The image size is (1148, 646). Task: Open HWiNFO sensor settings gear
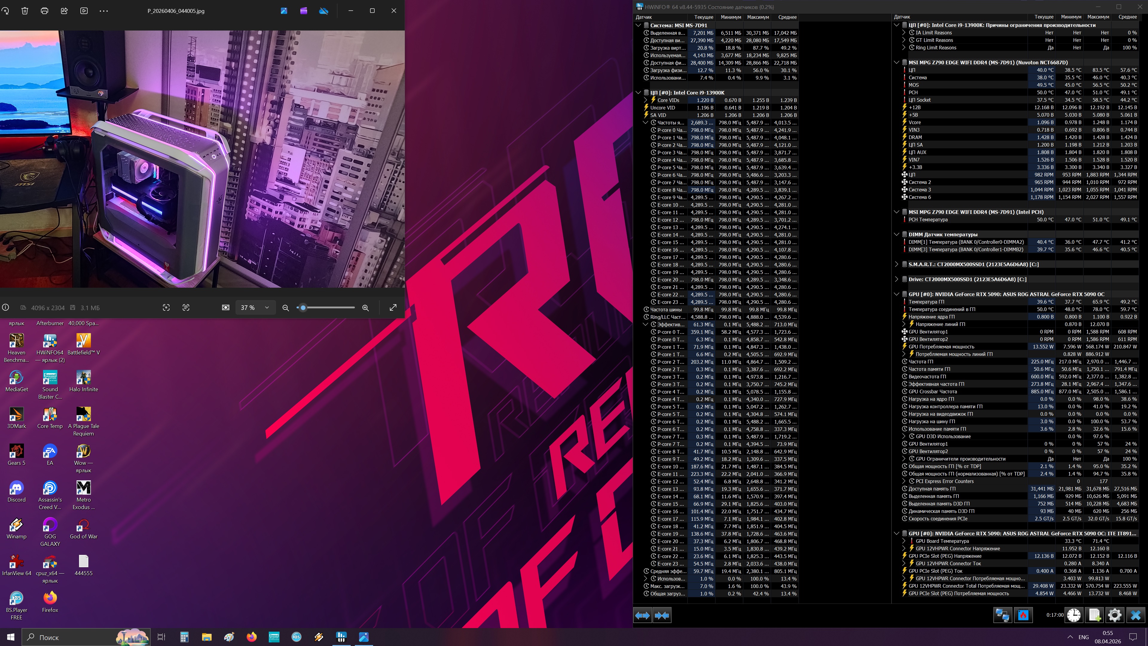[x=1114, y=615]
